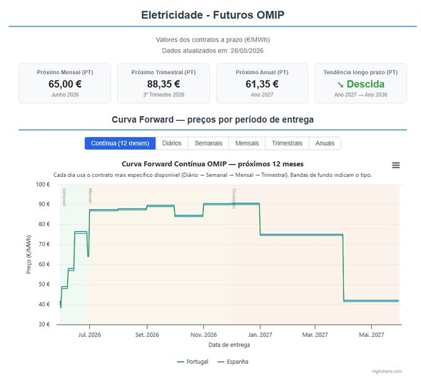The width and height of the screenshot is (421, 381).
Task: Switch to the Diários tab
Action: click(x=172, y=143)
